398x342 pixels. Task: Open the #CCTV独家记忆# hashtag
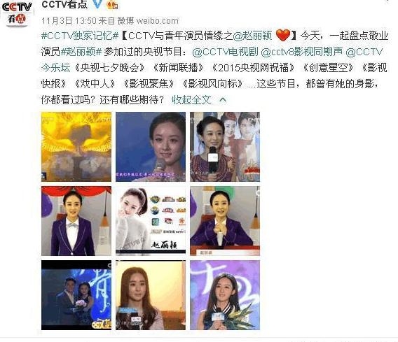pyautogui.click(x=80, y=36)
